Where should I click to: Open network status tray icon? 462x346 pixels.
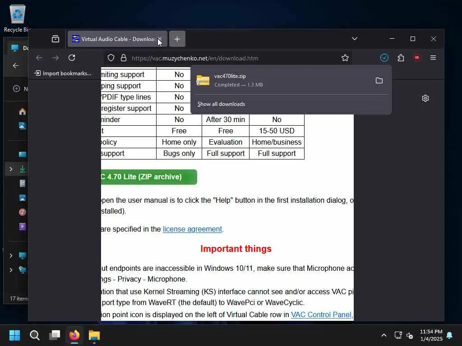click(398, 335)
